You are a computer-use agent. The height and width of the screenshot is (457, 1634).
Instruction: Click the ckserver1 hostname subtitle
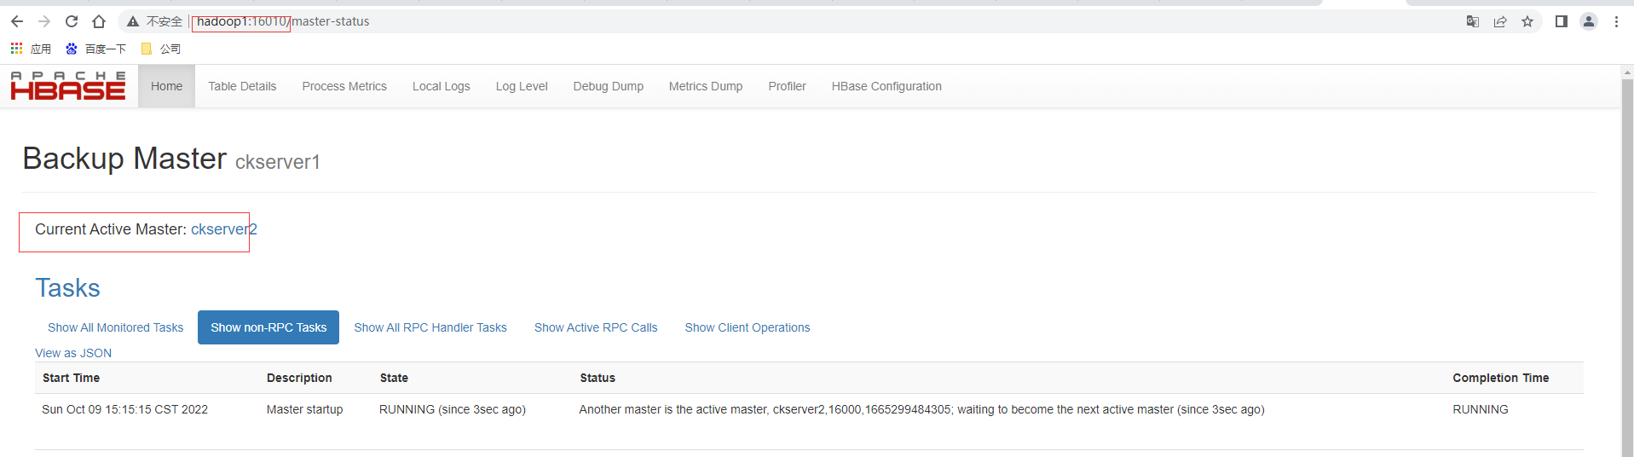pos(277,162)
